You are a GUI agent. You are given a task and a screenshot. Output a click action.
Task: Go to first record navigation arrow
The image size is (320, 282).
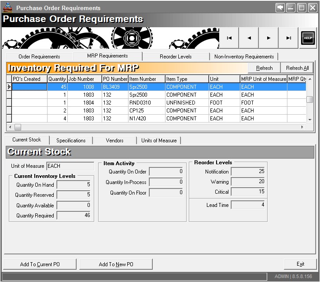[x=229, y=38]
